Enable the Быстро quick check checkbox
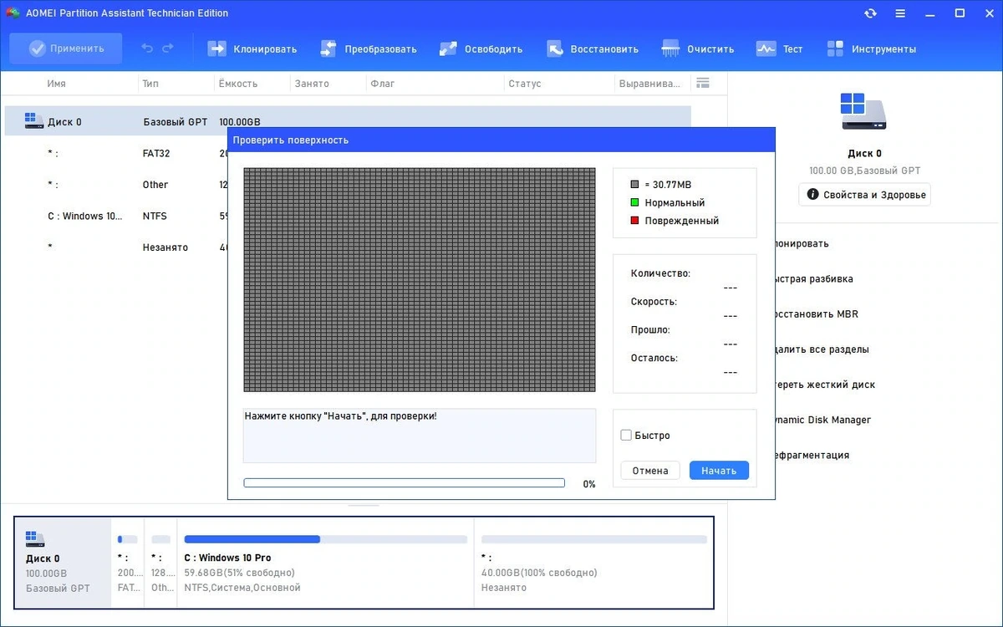The image size is (1003, 627). click(x=626, y=436)
